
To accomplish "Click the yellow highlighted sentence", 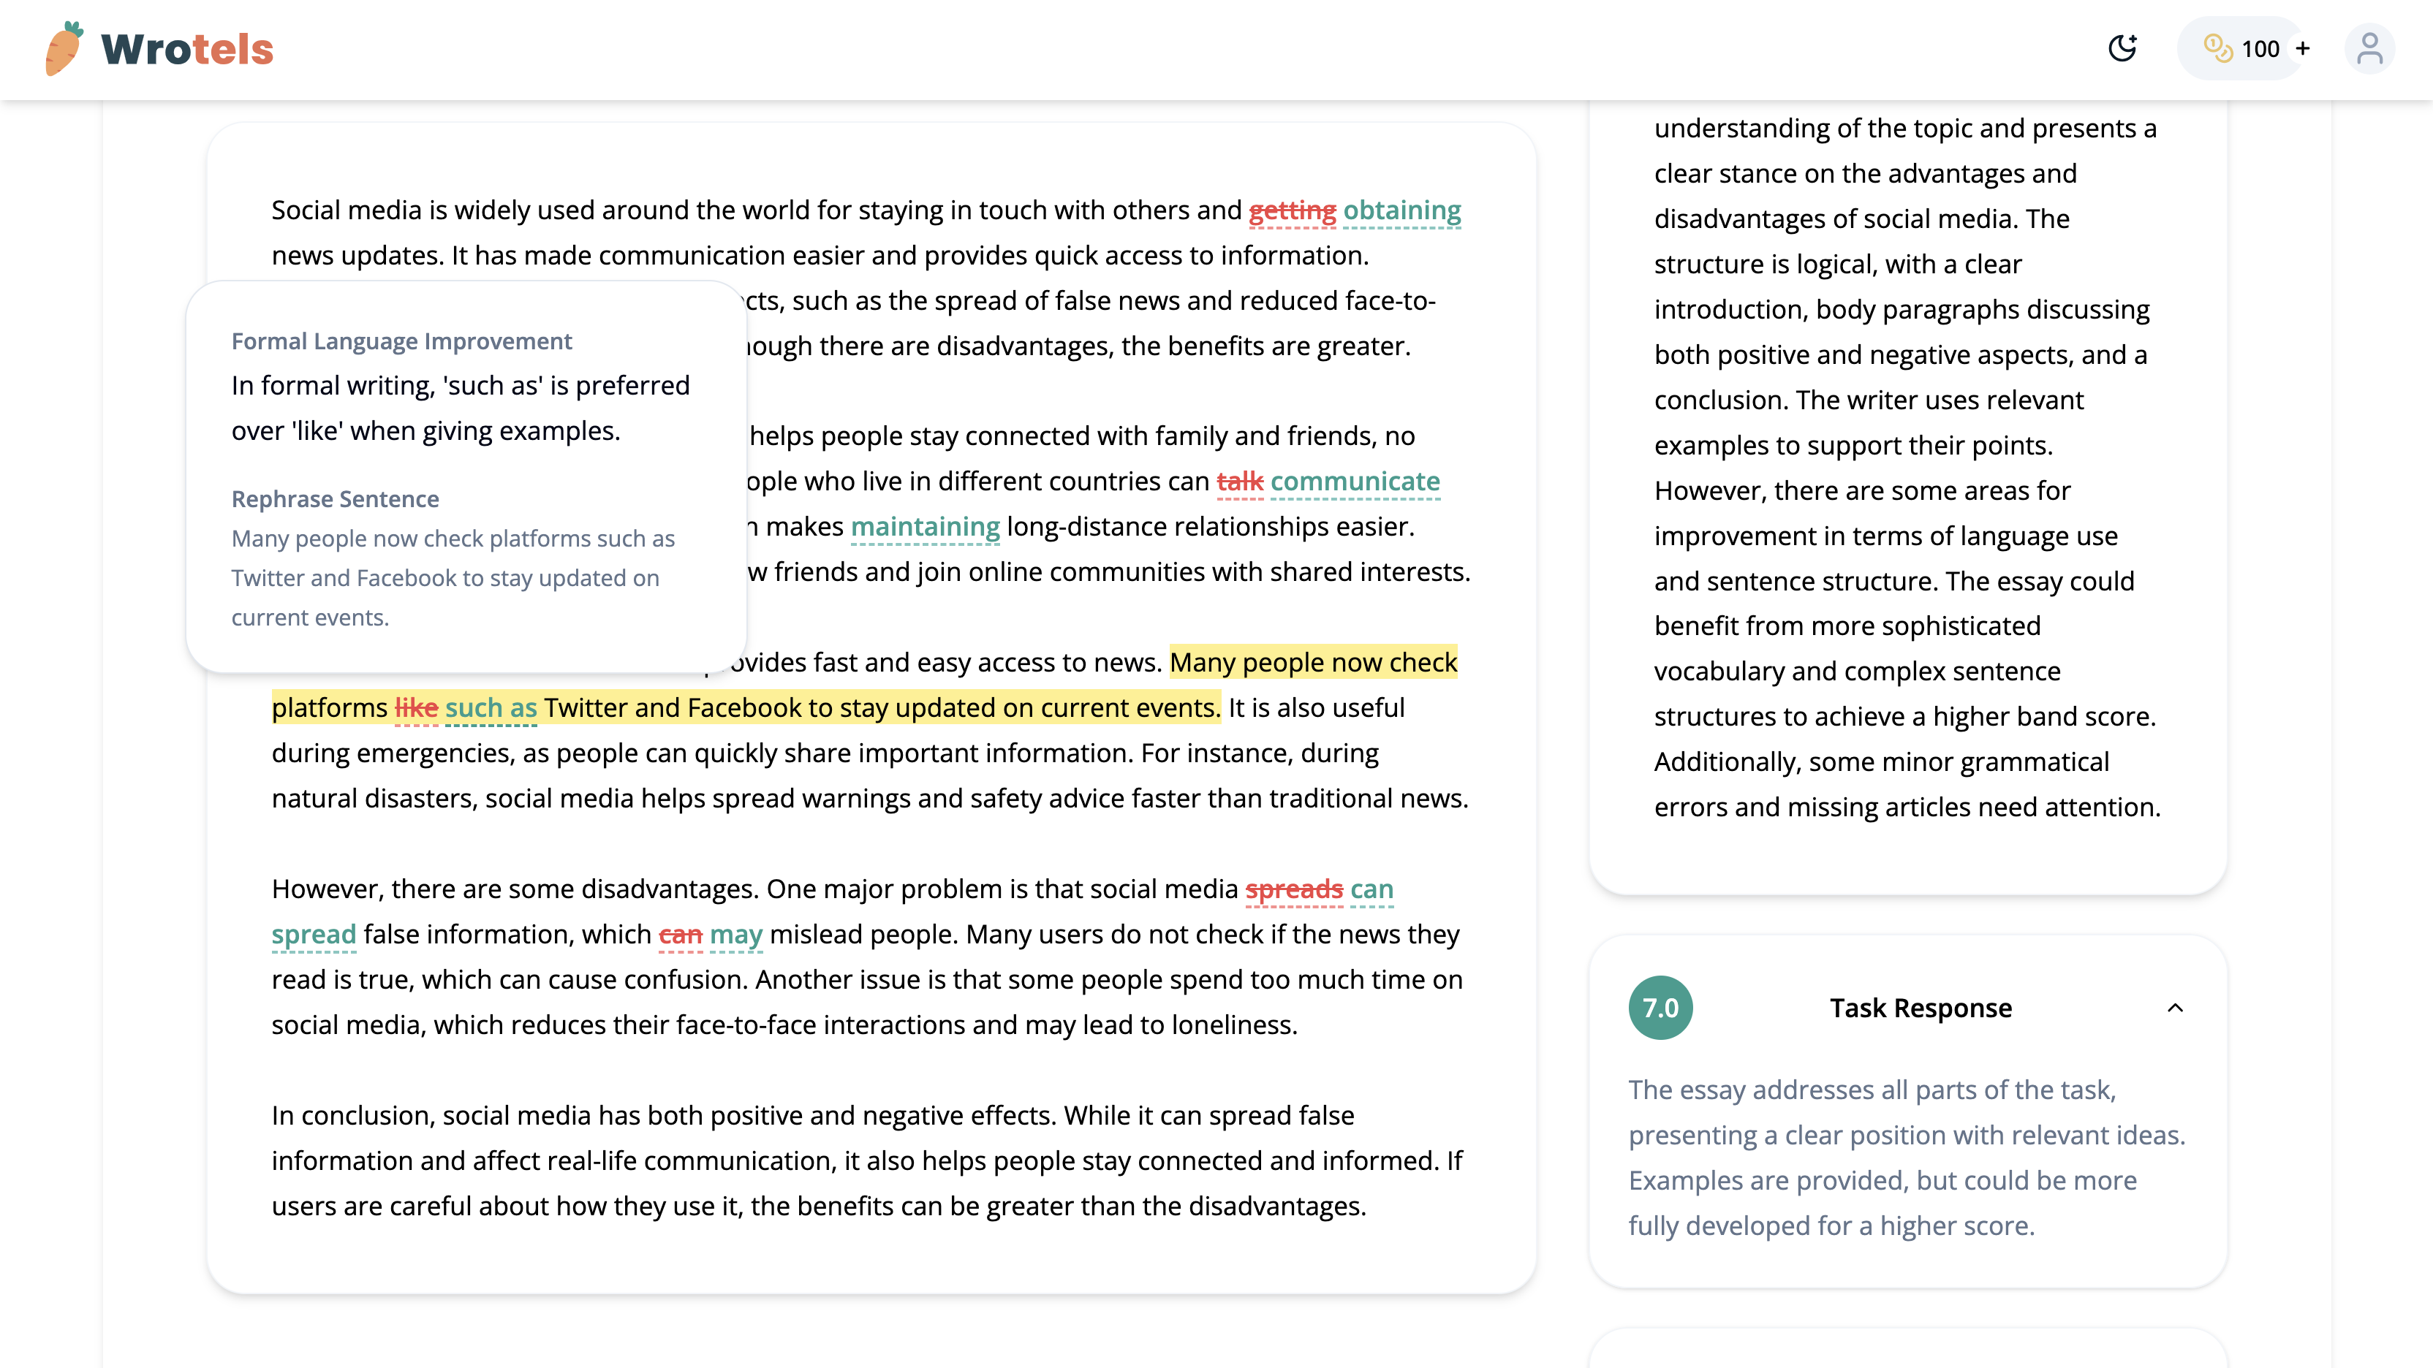I will [878, 707].
